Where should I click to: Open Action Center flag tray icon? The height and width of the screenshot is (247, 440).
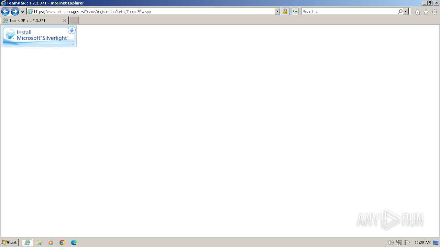click(407, 243)
